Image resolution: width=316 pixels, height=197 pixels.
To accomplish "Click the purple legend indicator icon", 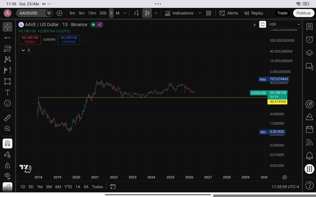I will click(x=100, y=25).
